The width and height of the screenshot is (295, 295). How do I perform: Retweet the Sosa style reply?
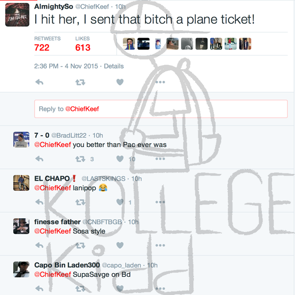point(80,245)
